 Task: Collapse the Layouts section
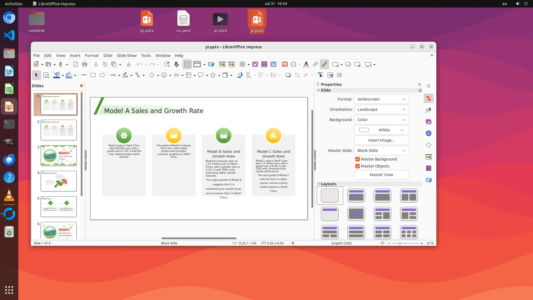pyautogui.click(x=319, y=184)
